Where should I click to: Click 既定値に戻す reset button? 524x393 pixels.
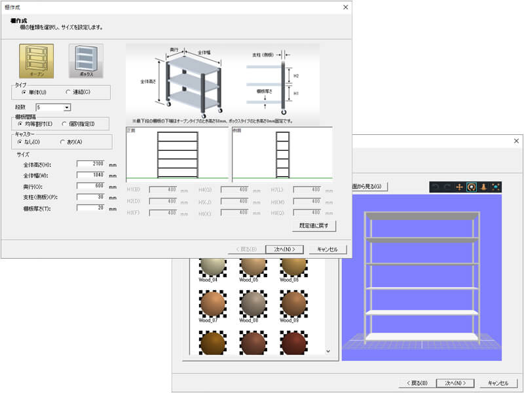coord(315,226)
